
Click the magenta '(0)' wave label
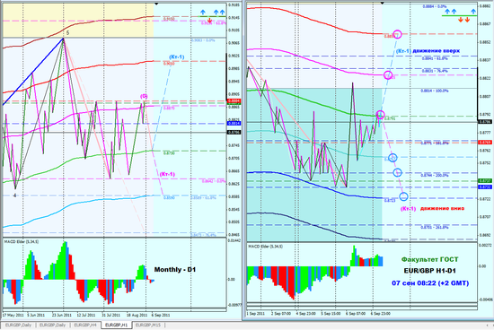[144, 96]
